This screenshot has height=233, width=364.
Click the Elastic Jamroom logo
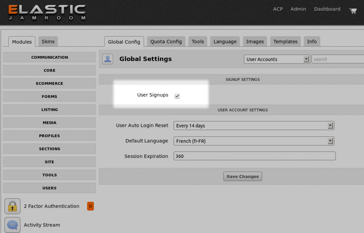[47, 12]
